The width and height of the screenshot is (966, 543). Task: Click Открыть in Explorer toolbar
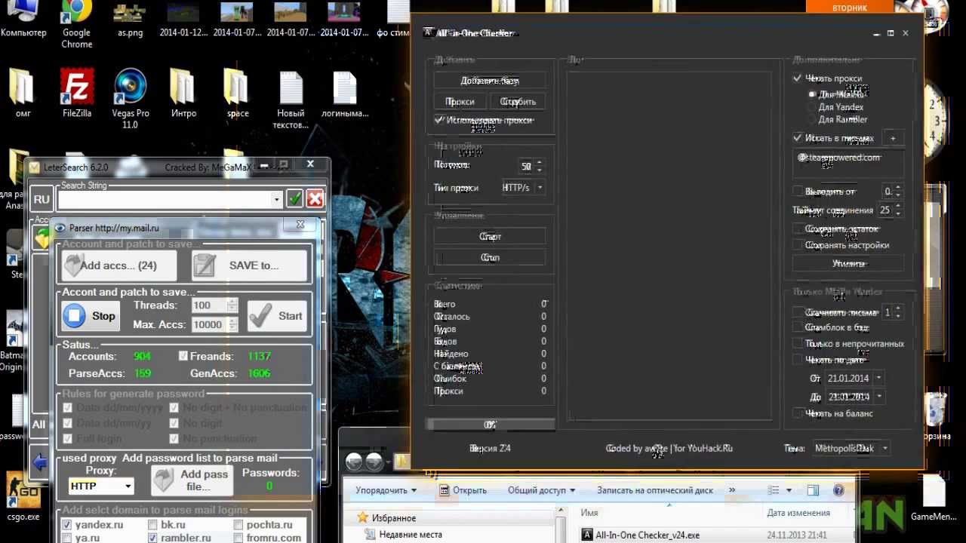[x=462, y=490]
